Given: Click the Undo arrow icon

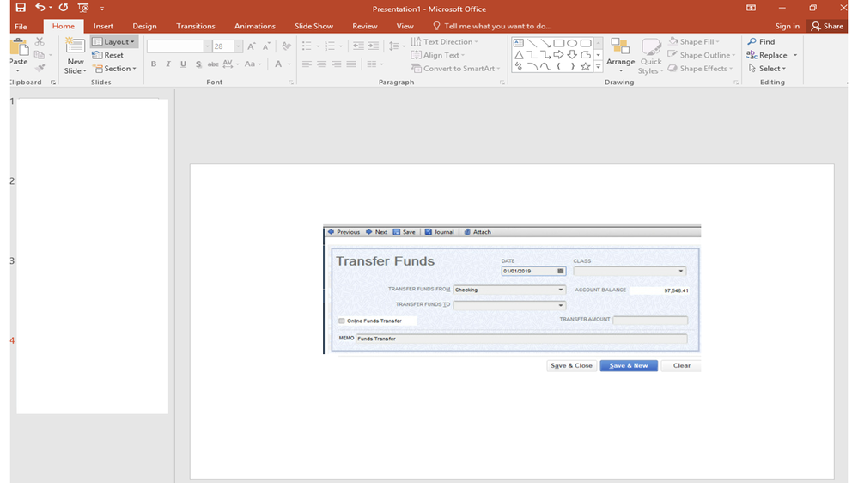Looking at the screenshot, I should pos(40,8).
